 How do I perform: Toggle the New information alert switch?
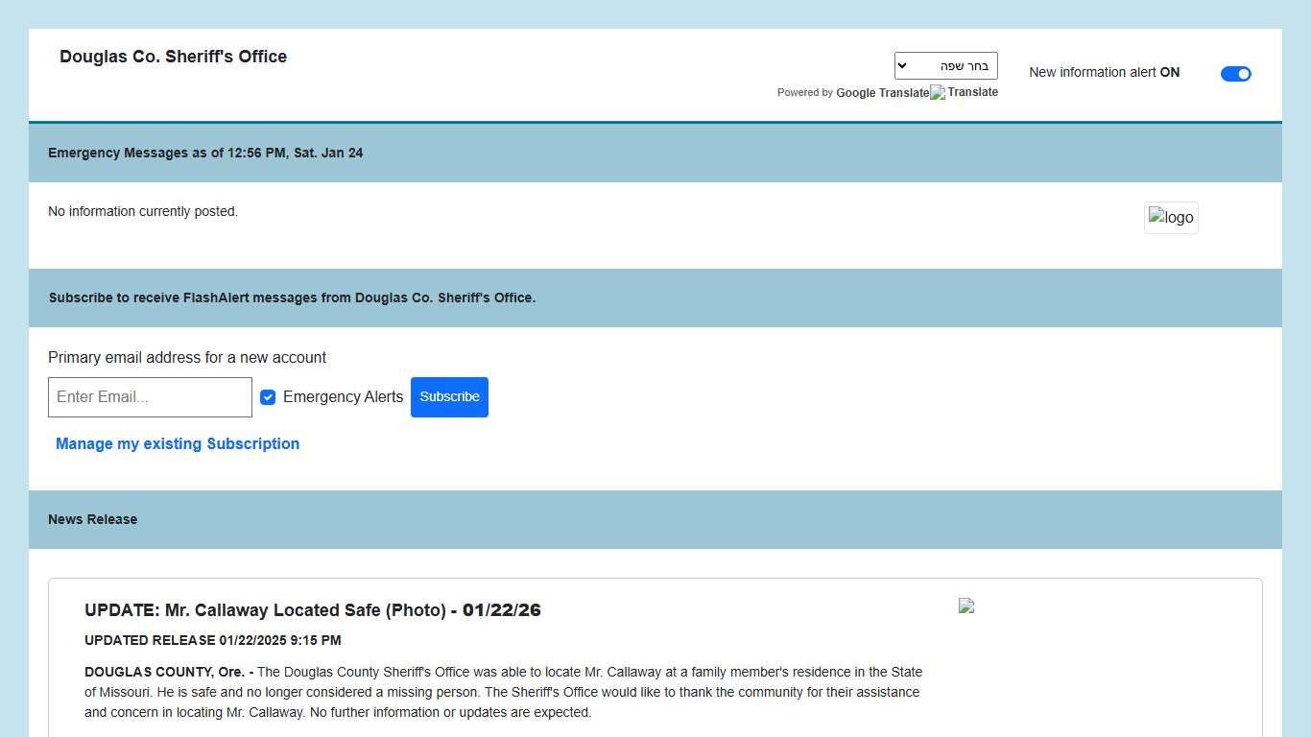pyautogui.click(x=1235, y=74)
